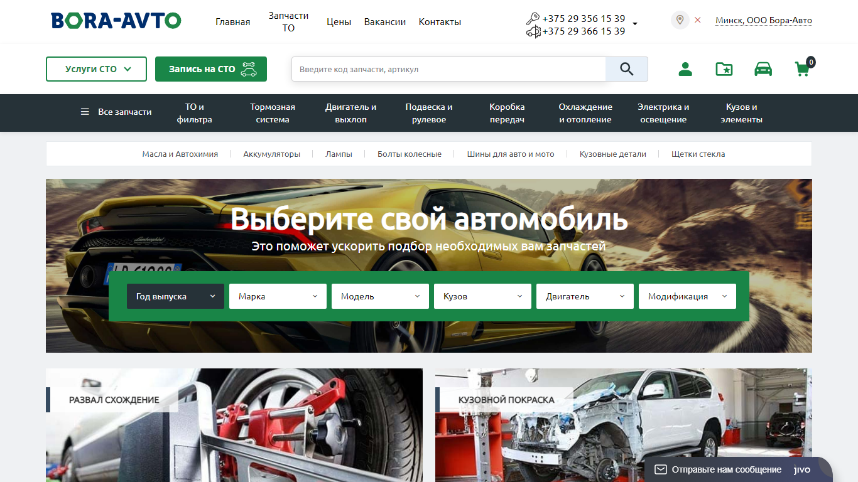Image resolution: width=858 pixels, height=482 pixels.
Task: Open Кузов и элементы category
Action: pyautogui.click(x=742, y=113)
